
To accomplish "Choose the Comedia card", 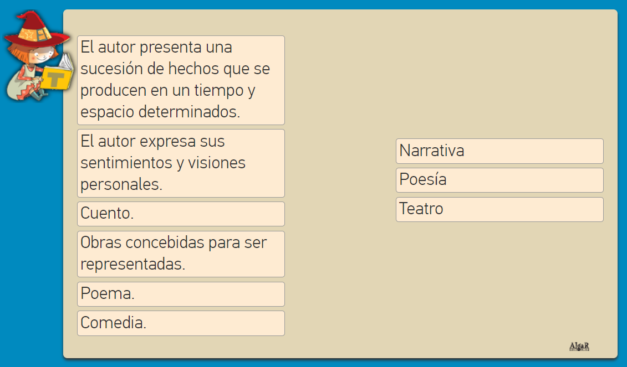I will click(181, 323).
